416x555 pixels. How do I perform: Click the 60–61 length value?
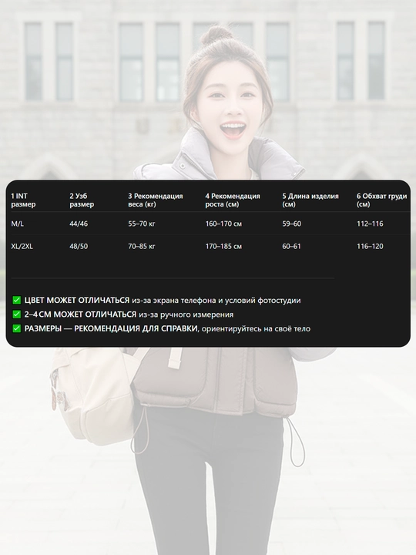coord(291,247)
